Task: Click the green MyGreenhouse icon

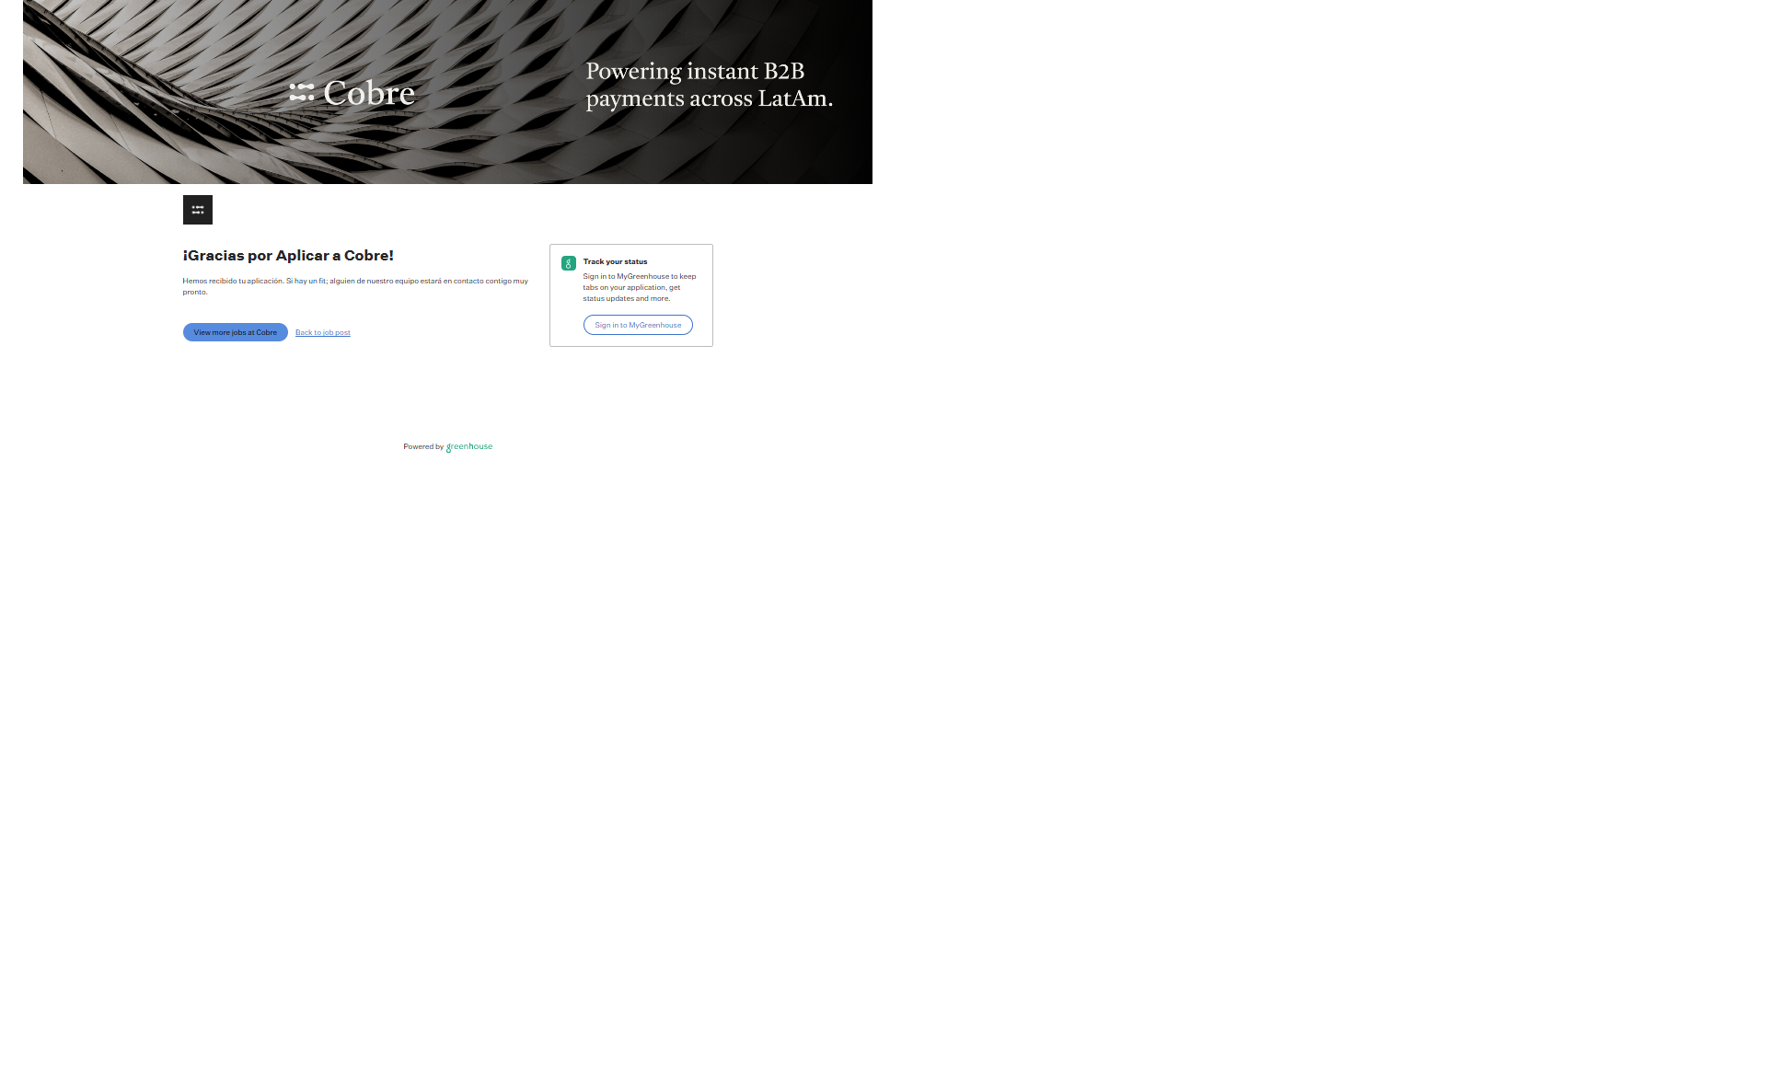Action: 569,263
